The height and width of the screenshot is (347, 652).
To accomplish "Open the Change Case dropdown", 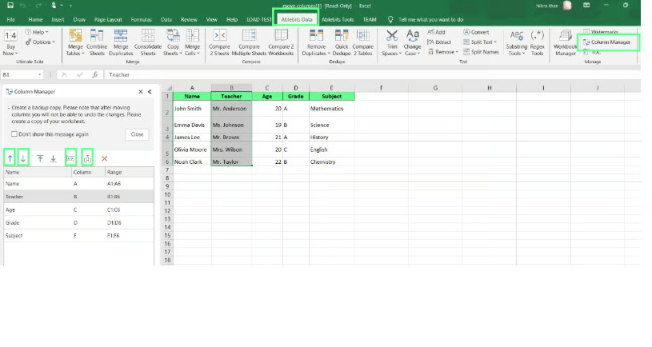I will (x=412, y=43).
